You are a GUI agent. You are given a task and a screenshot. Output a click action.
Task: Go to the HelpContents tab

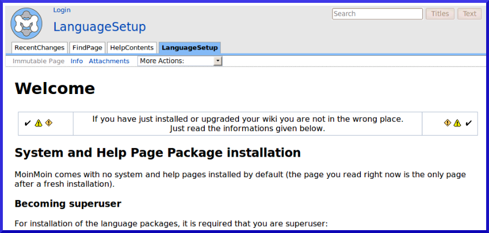pos(132,48)
